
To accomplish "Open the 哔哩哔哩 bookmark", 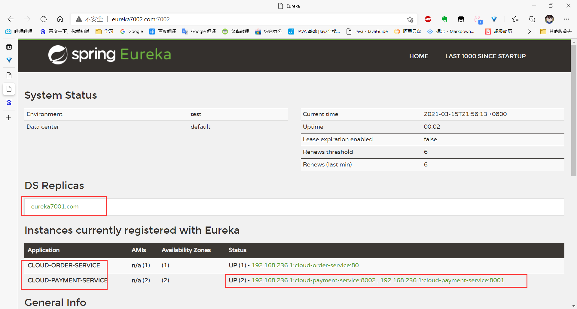I will pyautogui.click(x=19, y=31).
